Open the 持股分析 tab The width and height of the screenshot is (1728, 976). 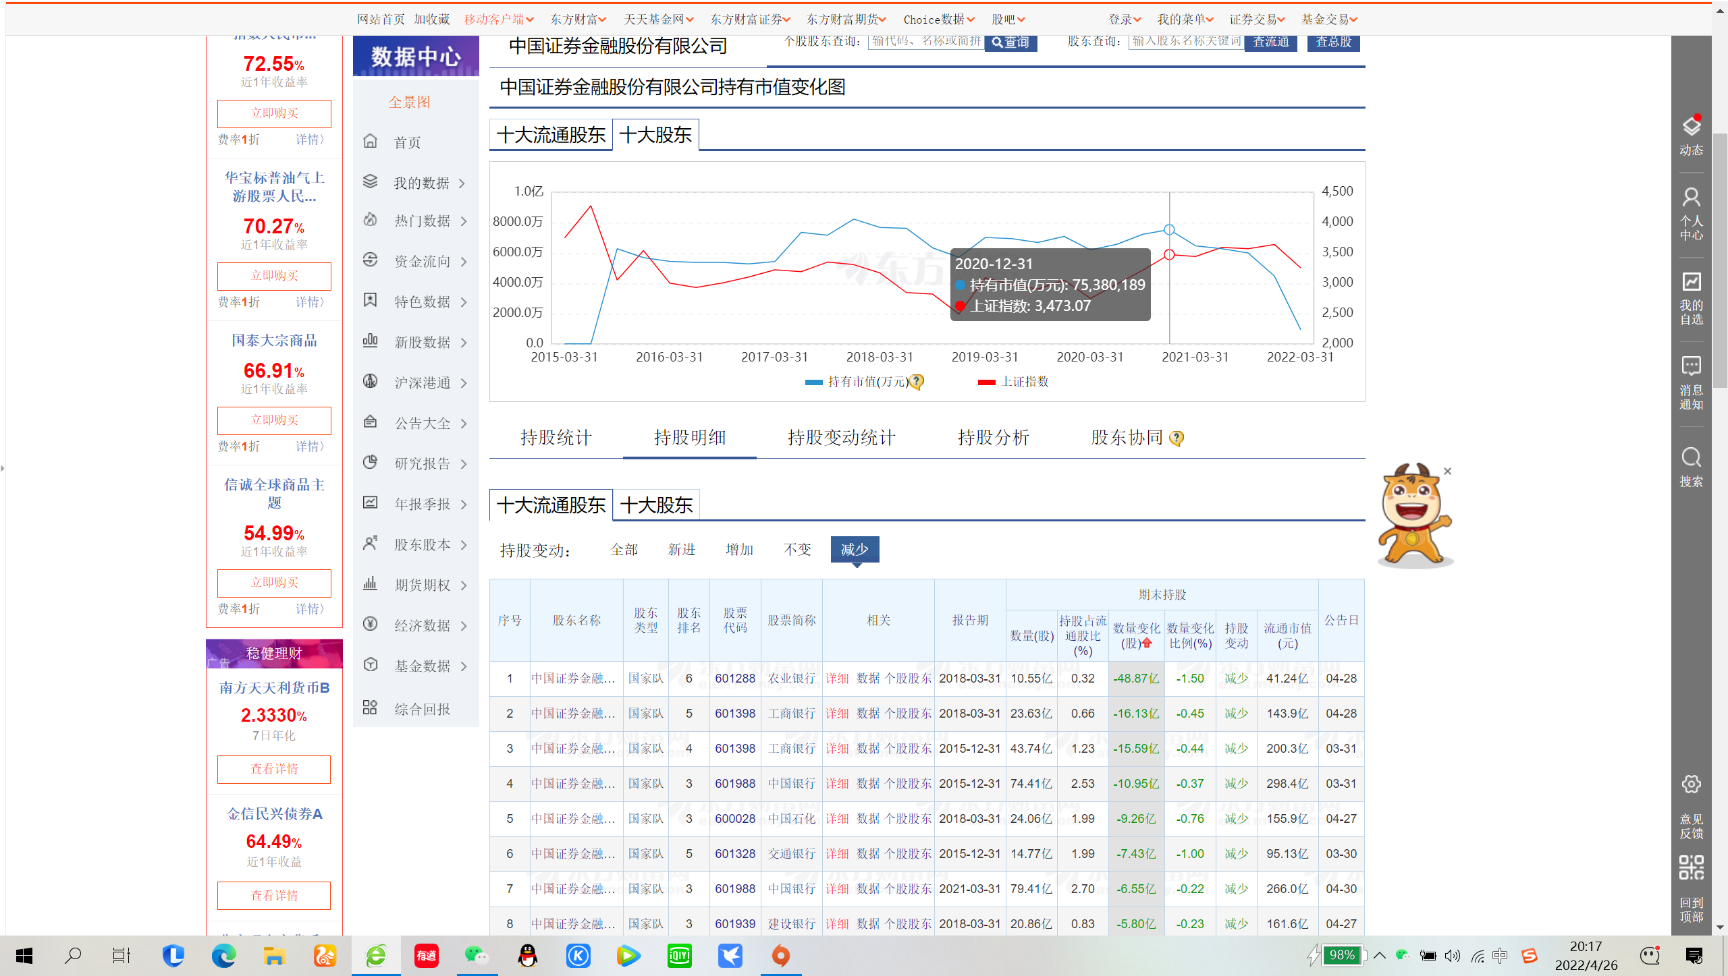click(993, 438)
